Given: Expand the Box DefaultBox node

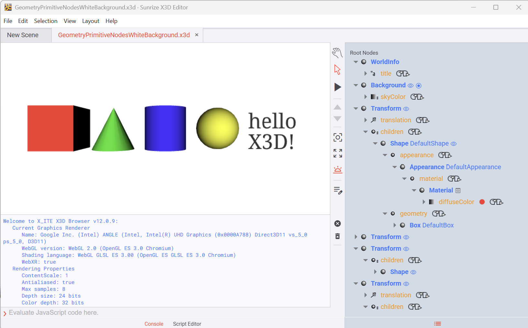Looking at the screenshot, I should [395, 225].
